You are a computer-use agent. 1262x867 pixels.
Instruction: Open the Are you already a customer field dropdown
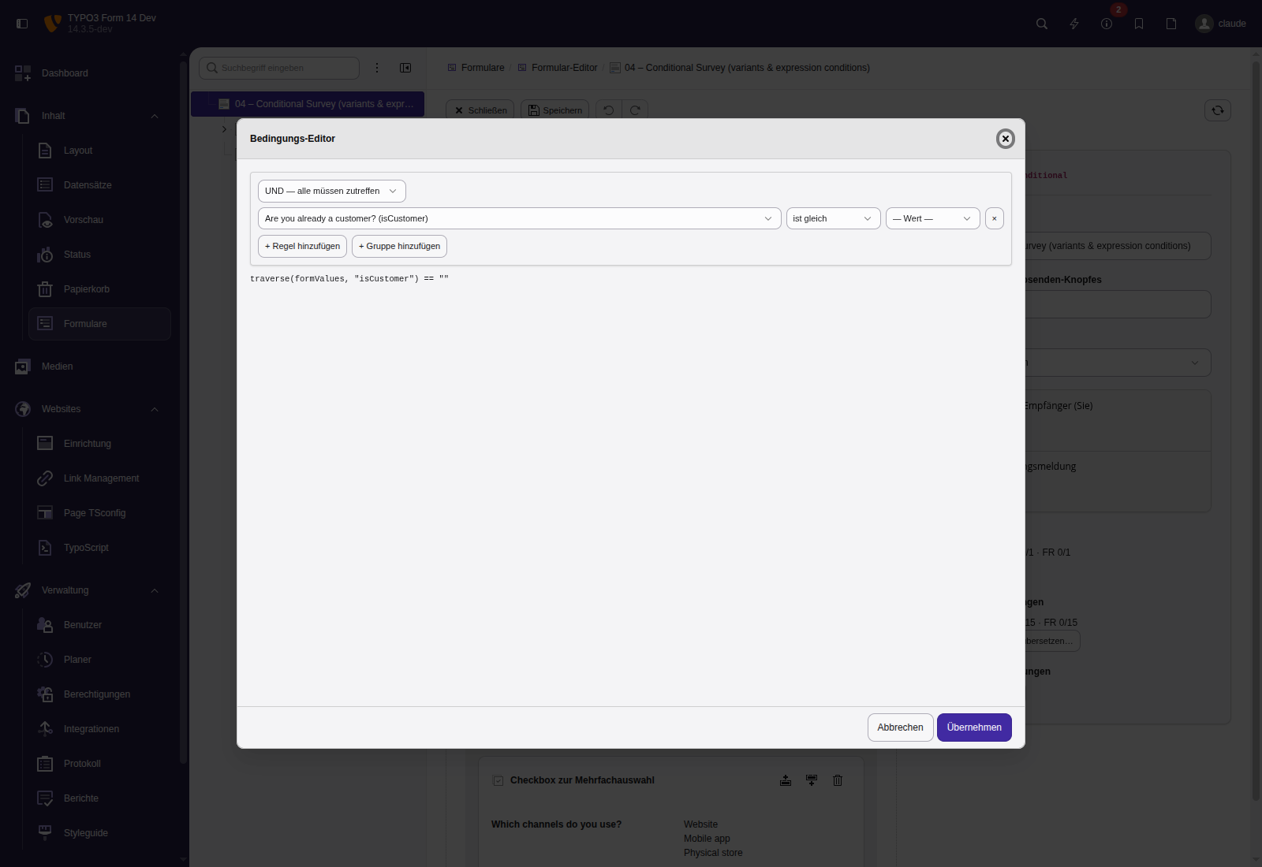click(x=520, y=218)
